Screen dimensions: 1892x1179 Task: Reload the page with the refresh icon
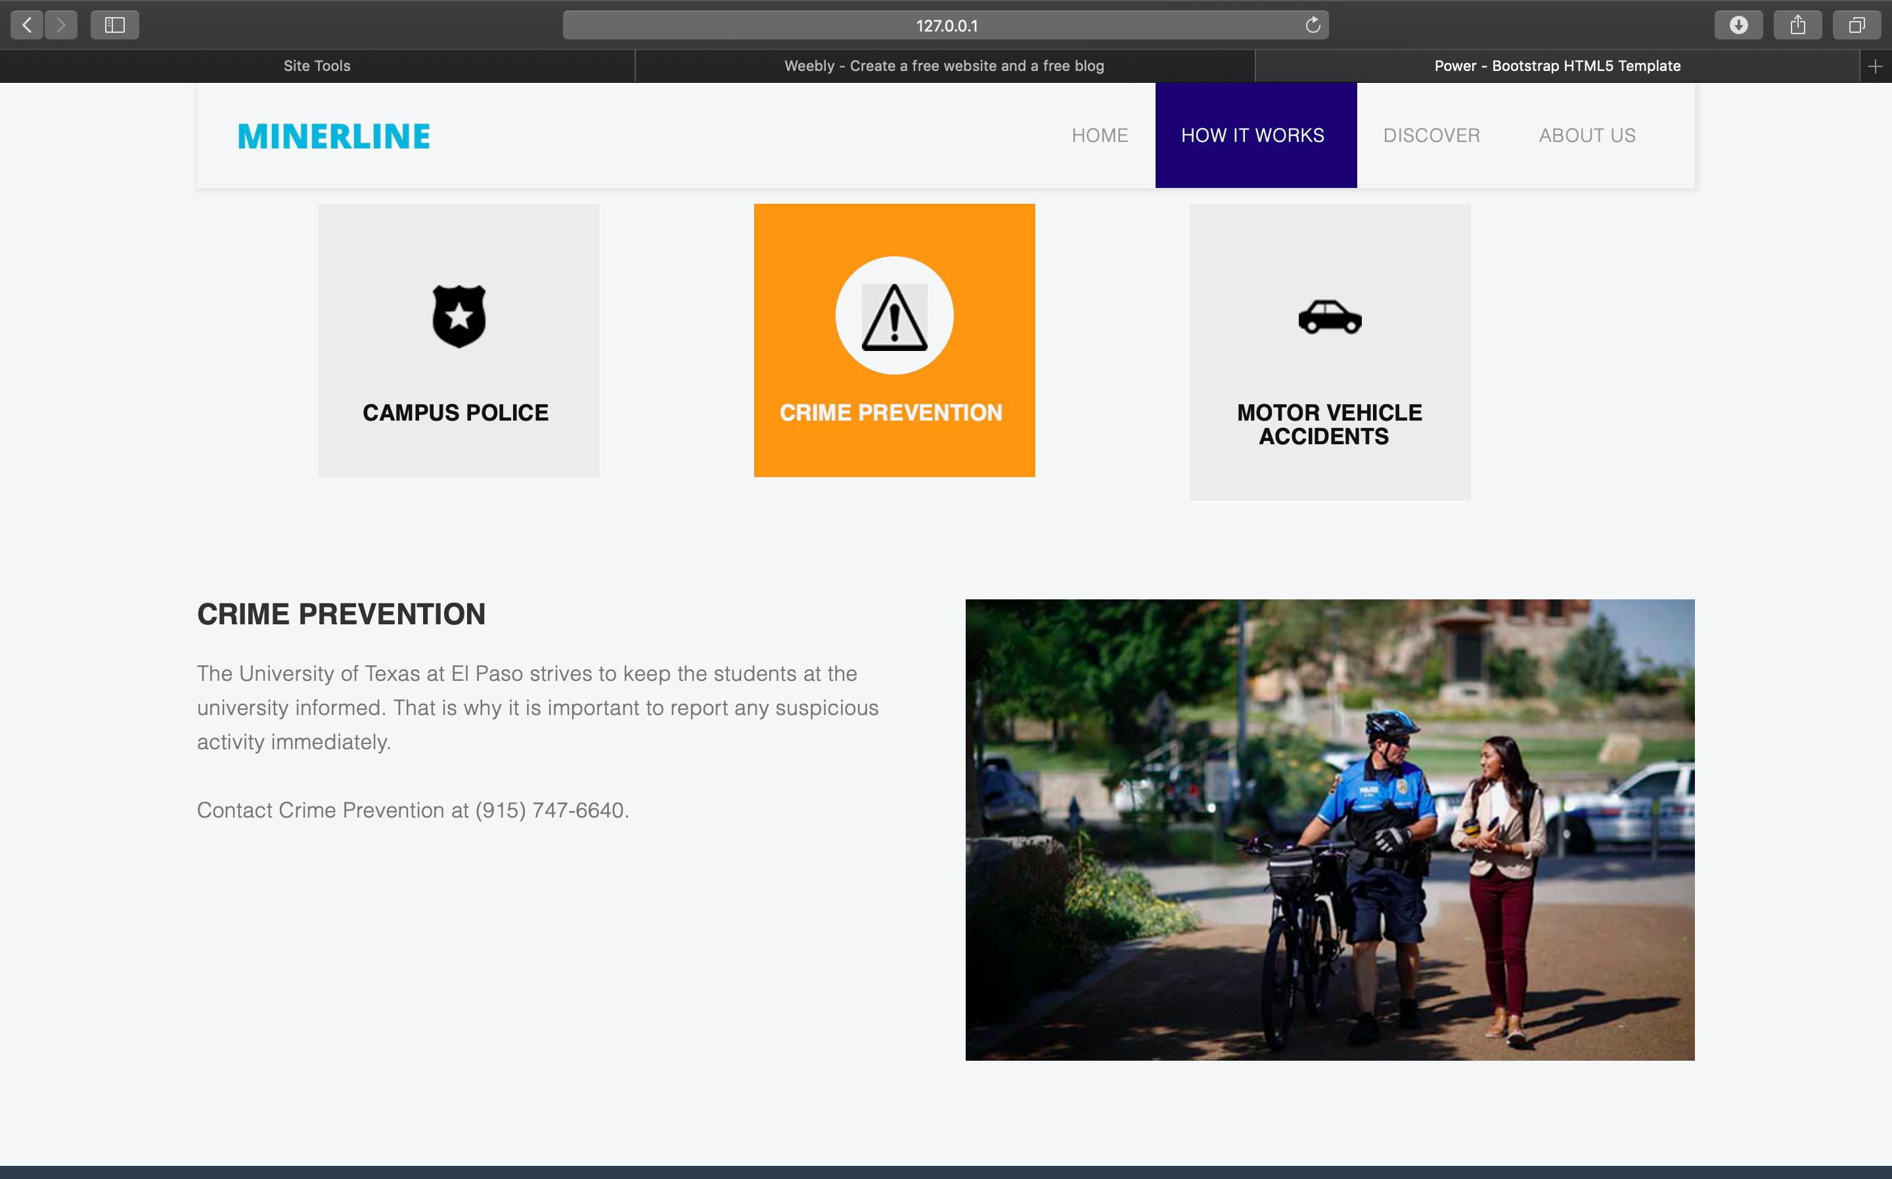tap(1312, 25)
